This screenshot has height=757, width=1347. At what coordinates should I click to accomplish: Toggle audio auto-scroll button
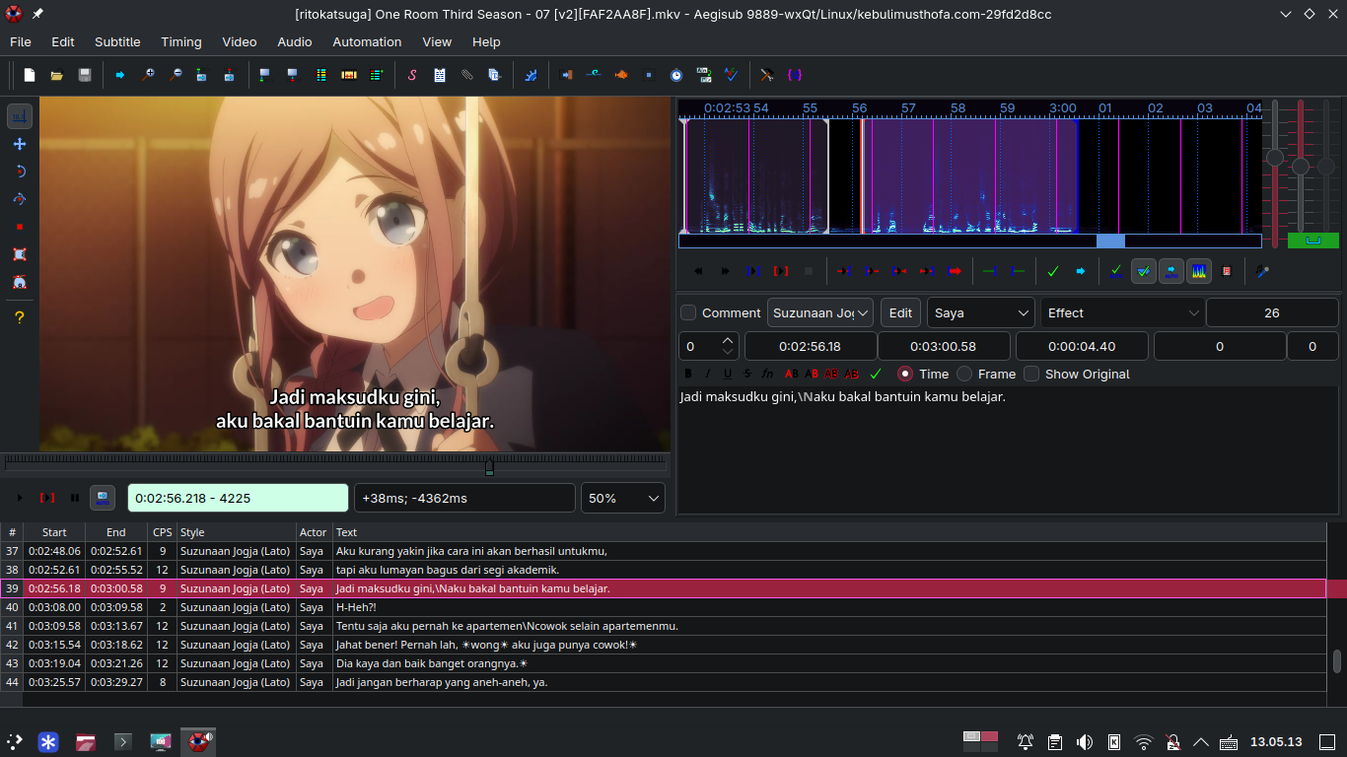[1171, 270]
